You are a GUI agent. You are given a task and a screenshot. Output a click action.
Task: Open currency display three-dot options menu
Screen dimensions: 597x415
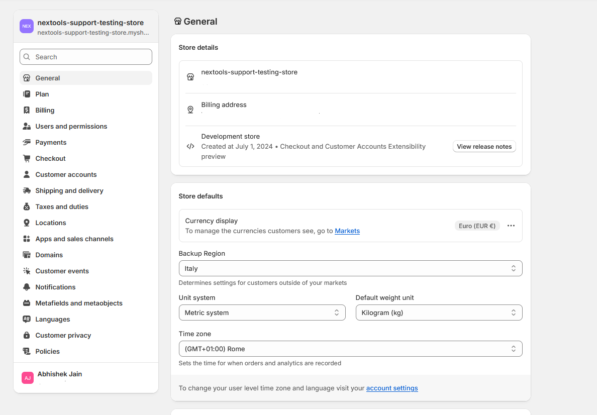[511, 226]
